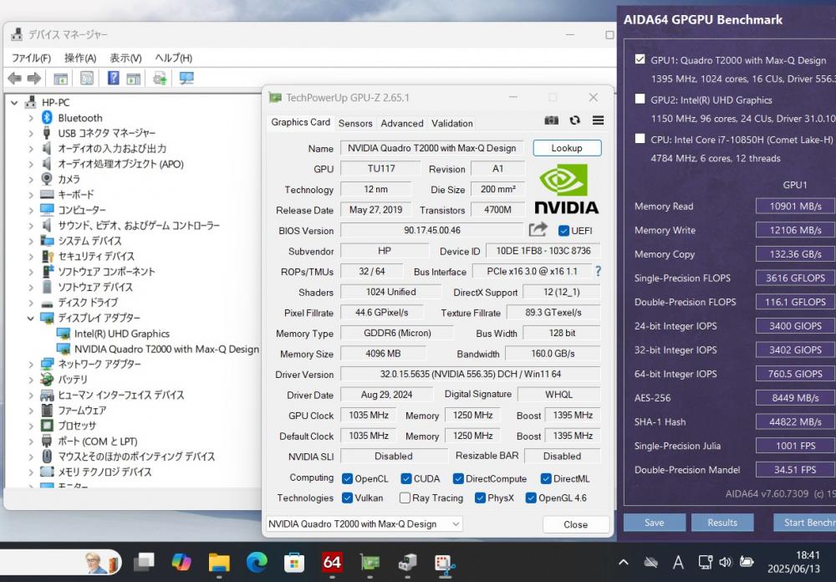The width and height of the screenshot is (836, 582).
Task: Expand the キーボード node
Action: (x=31, y=195)
